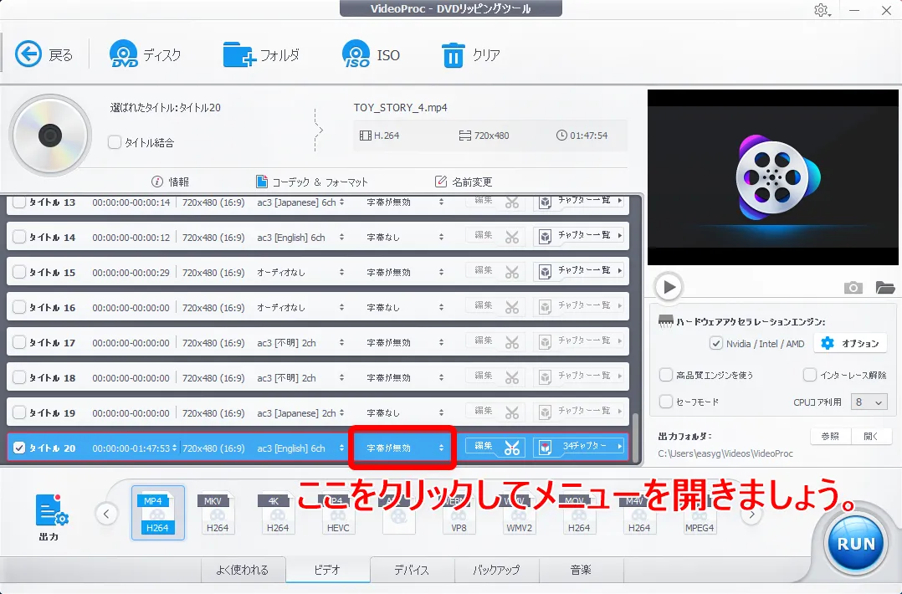Open the info (情報) panel
902x594 pixels.
coord(170,182)
